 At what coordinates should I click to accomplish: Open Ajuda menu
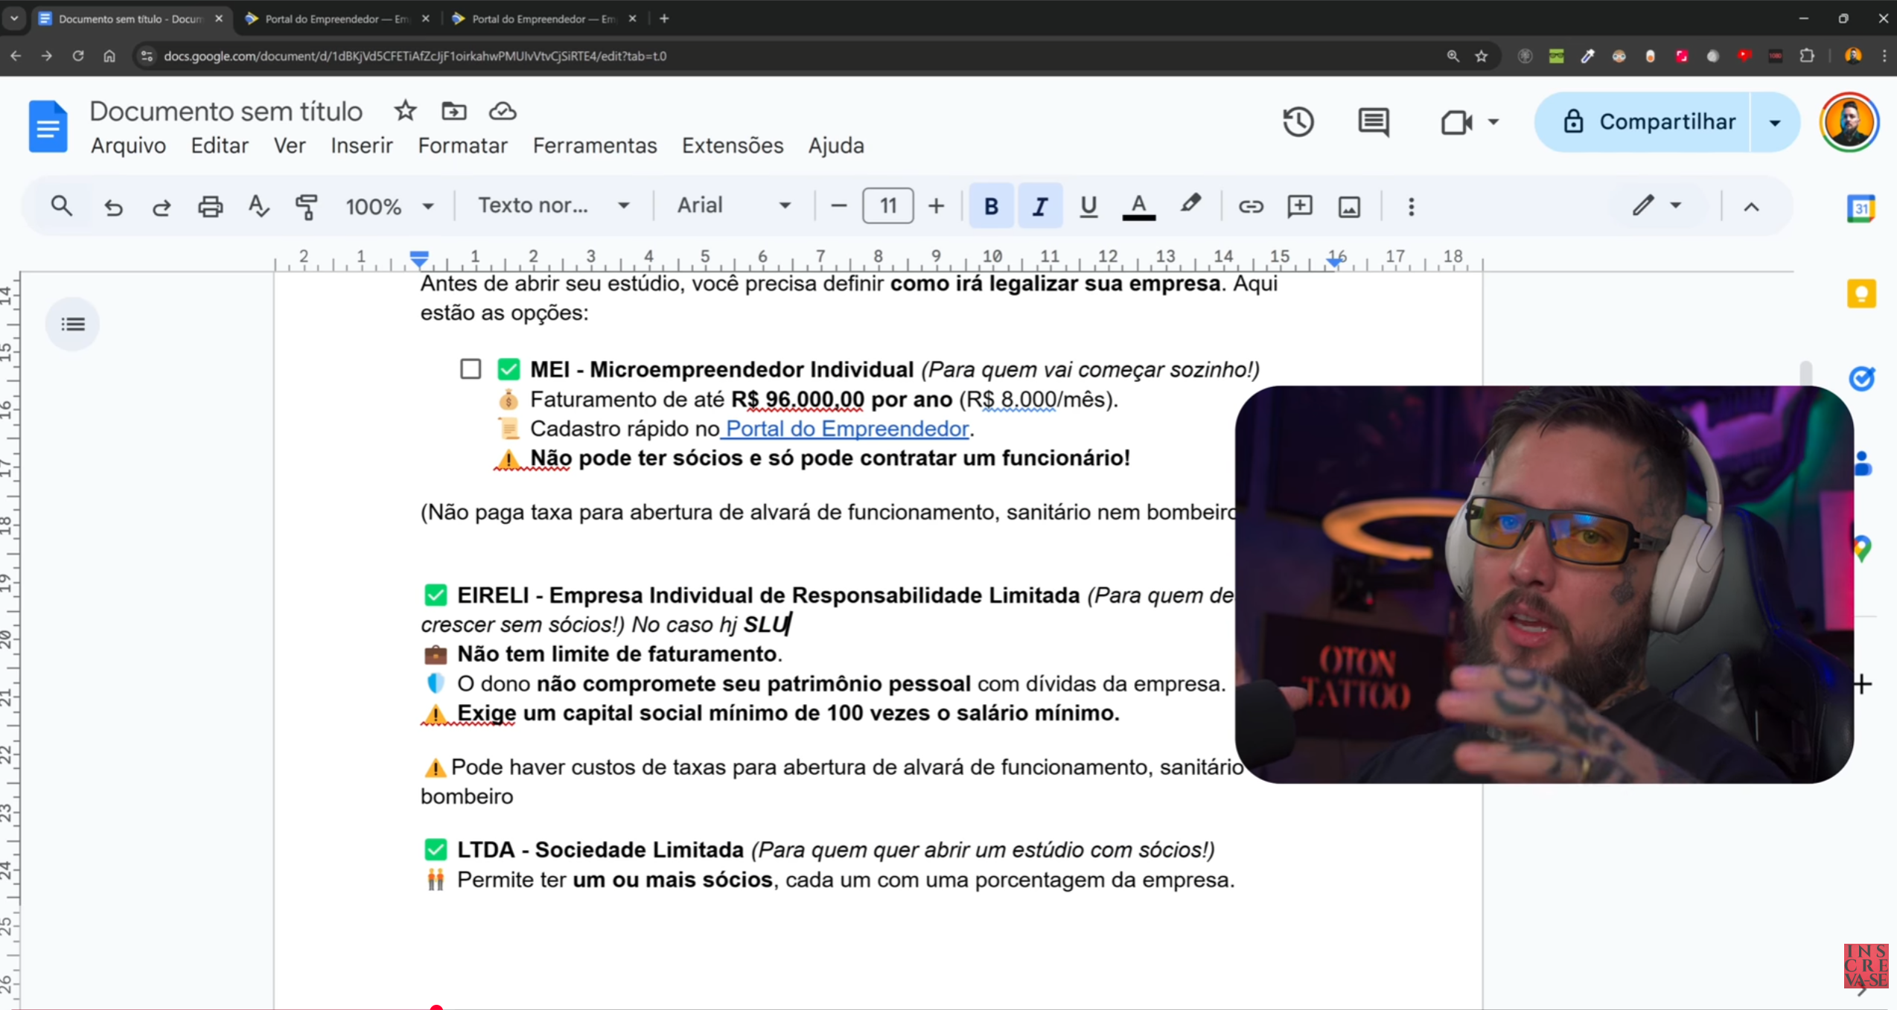836,146
